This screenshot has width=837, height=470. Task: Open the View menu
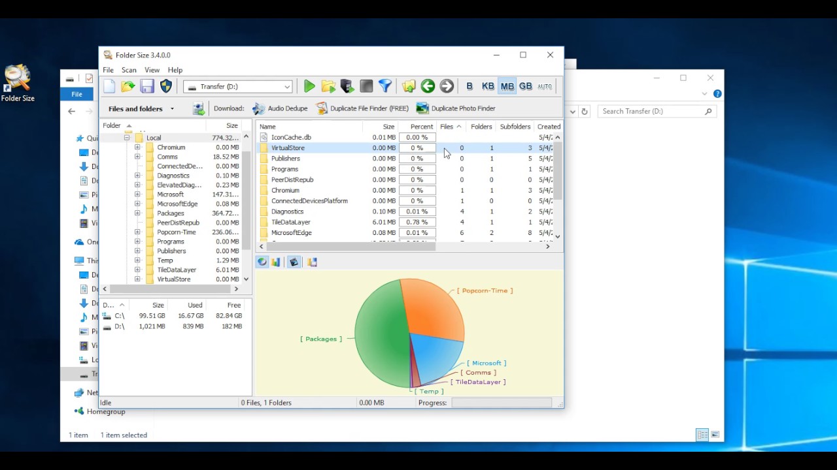pos(152,70)
